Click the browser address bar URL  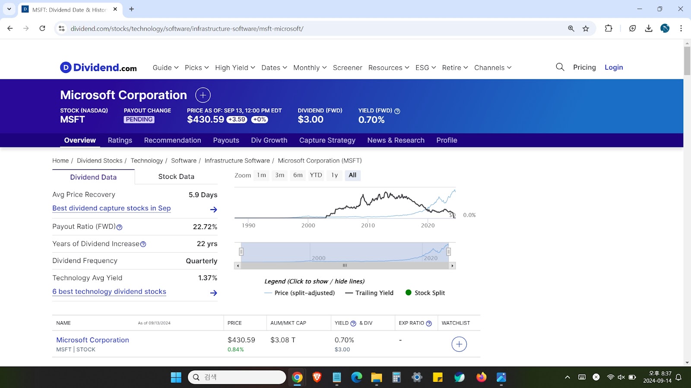click(x=187, y=29)
